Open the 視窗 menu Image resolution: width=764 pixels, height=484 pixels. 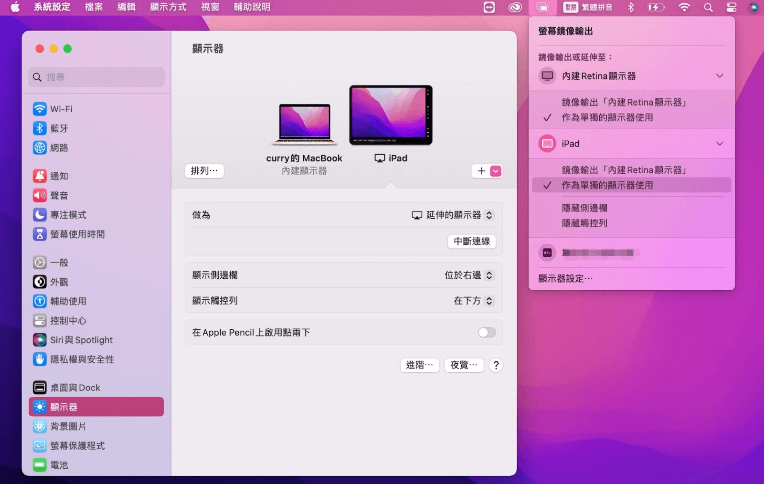pyautogui.click(x=210, y=7)
